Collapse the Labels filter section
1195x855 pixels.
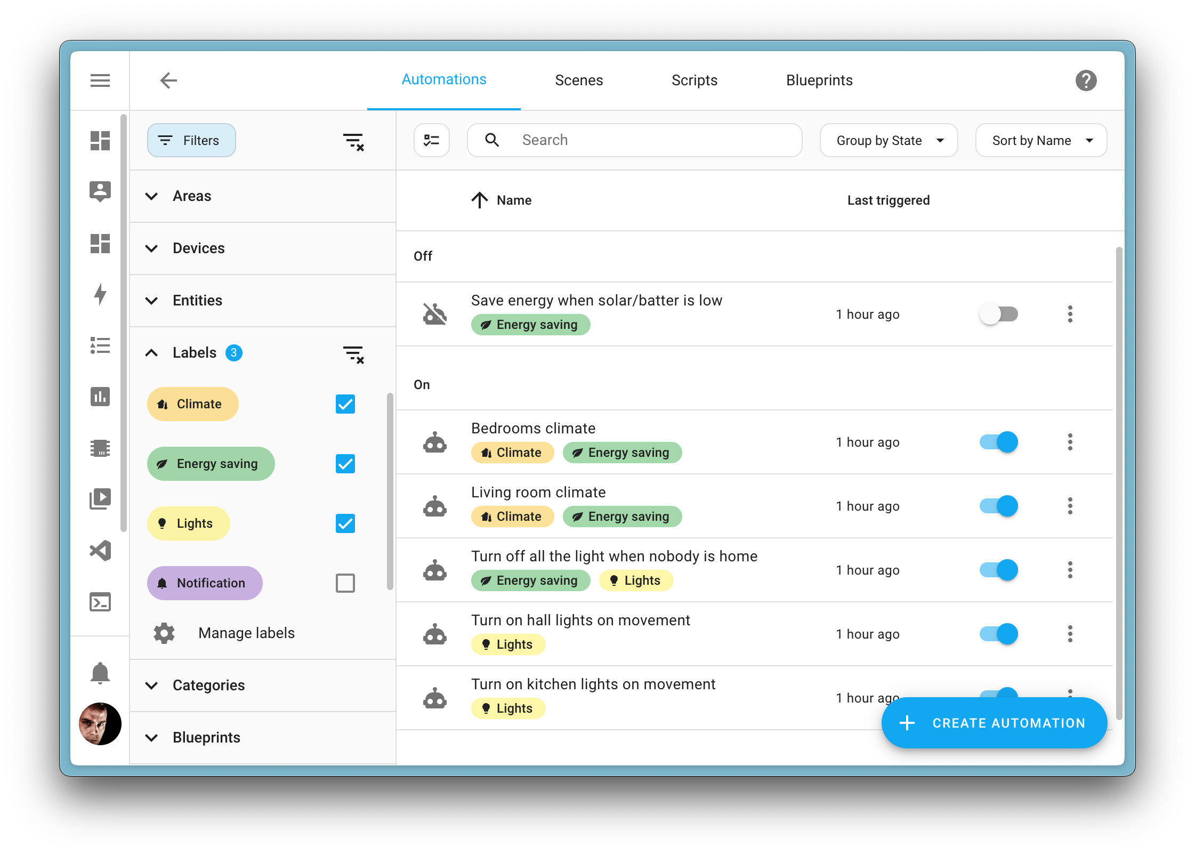click(x=151, y=353)
